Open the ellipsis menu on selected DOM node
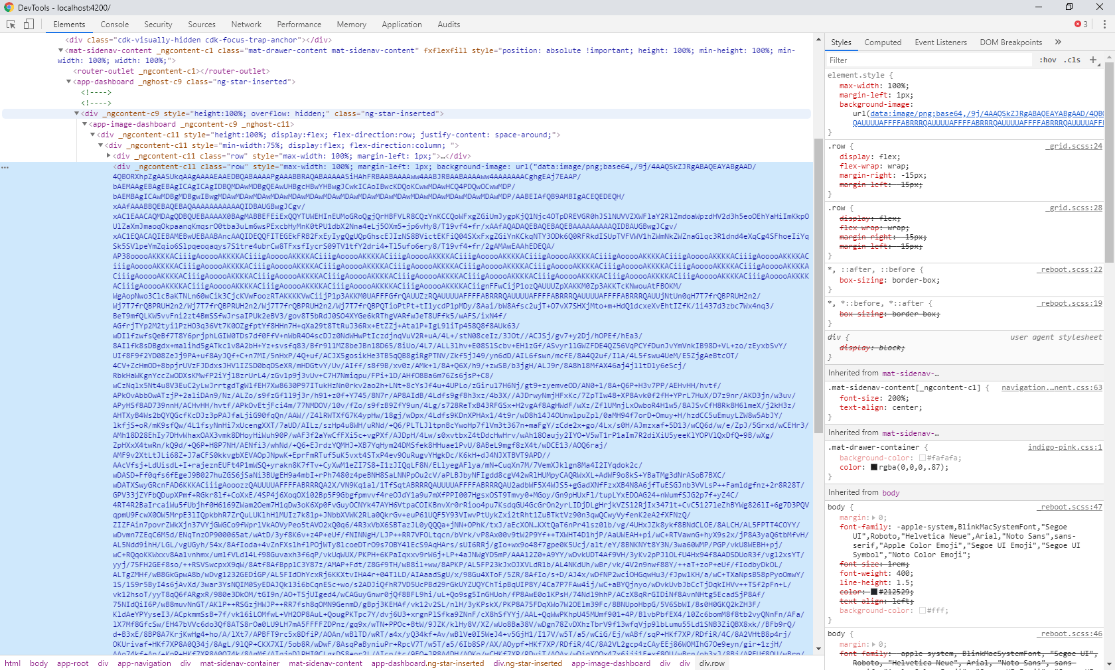 pyautogui.click(x=6, y=167)
